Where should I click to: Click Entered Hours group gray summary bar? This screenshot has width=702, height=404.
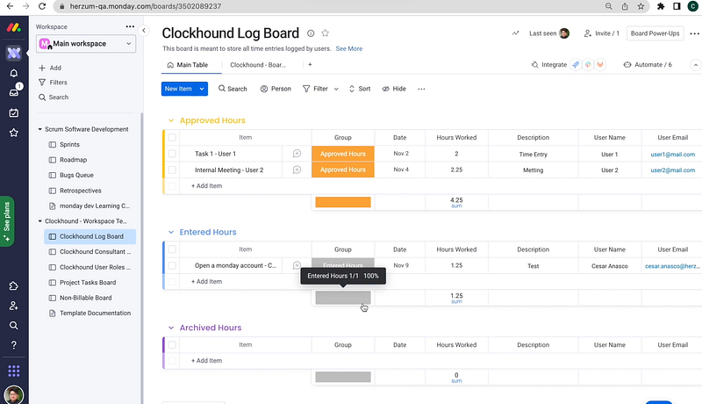click(x=343, y=298)
